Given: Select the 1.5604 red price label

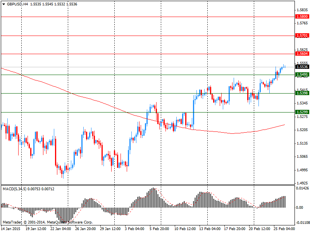Looking at the screenshot, I should [302, 54].
